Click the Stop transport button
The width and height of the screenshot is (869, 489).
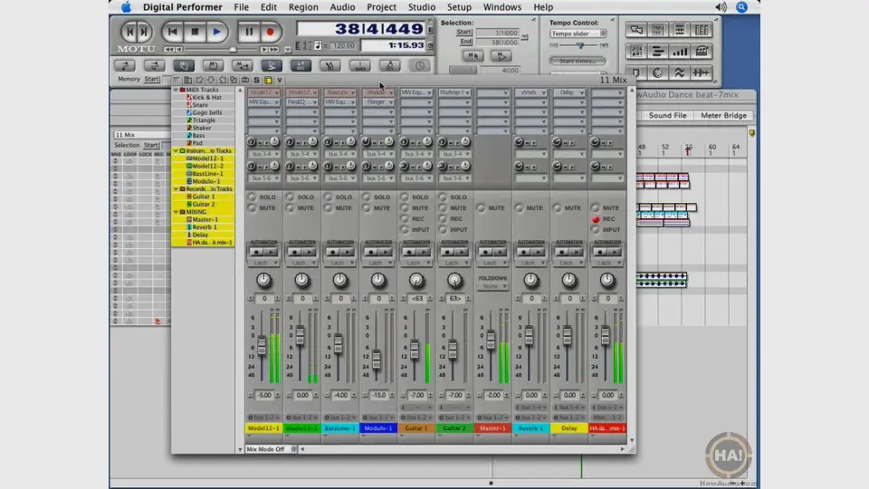(x=195, y=33)
